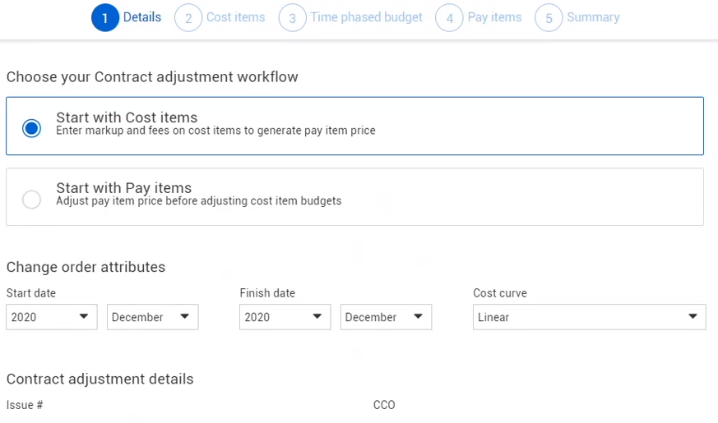Jump to the Summary step label
718x423 pixels.
[593, 17]
